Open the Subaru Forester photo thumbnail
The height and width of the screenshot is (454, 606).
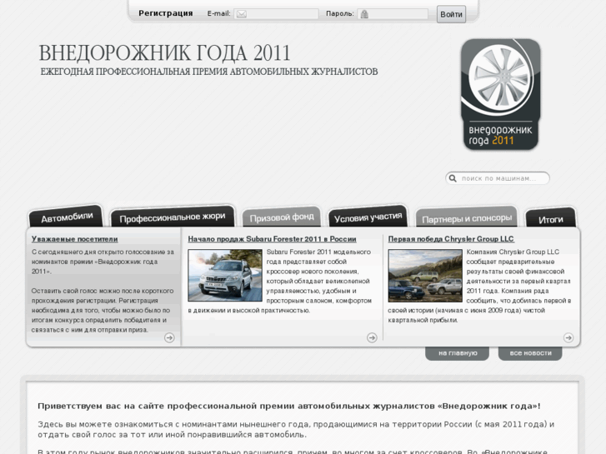(x=225, y=276)
